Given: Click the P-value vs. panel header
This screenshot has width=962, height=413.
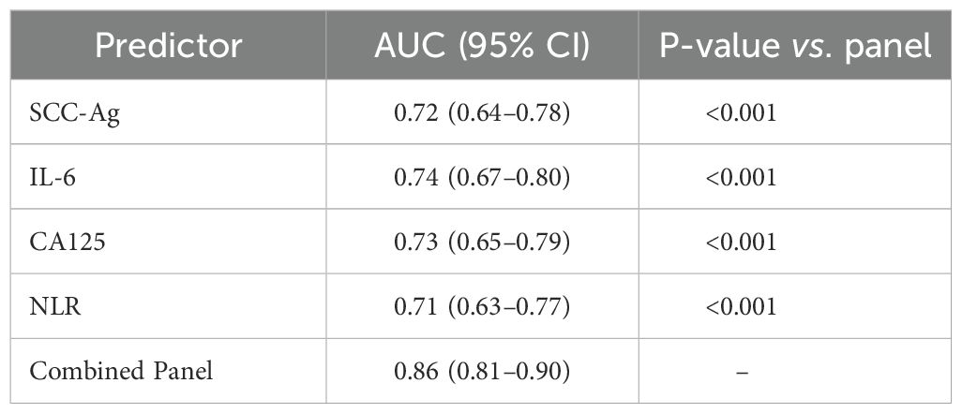Looking at the screenshot, I should pyautogui.click(x=795, y=45).
